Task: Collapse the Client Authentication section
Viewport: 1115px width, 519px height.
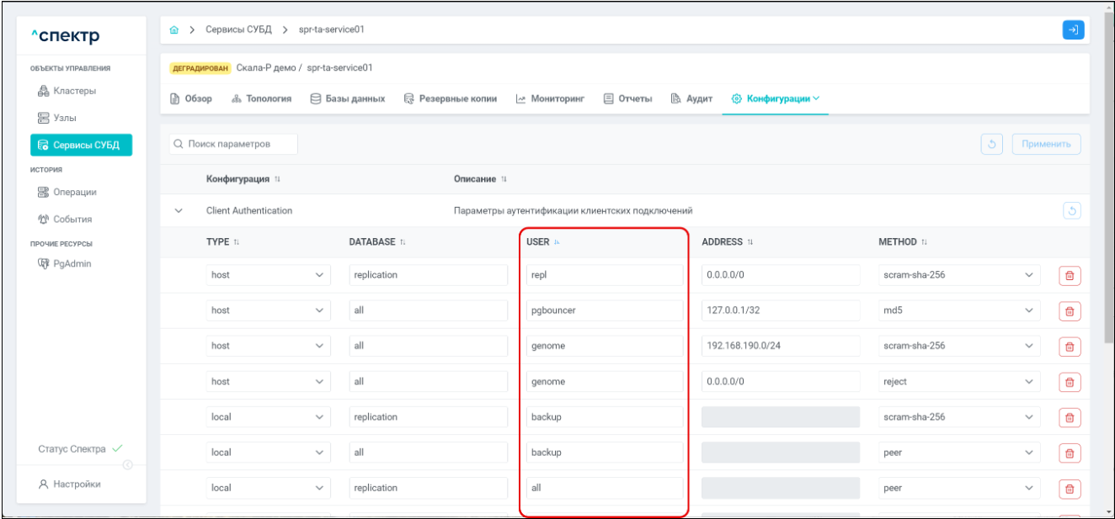Action: 179,211
